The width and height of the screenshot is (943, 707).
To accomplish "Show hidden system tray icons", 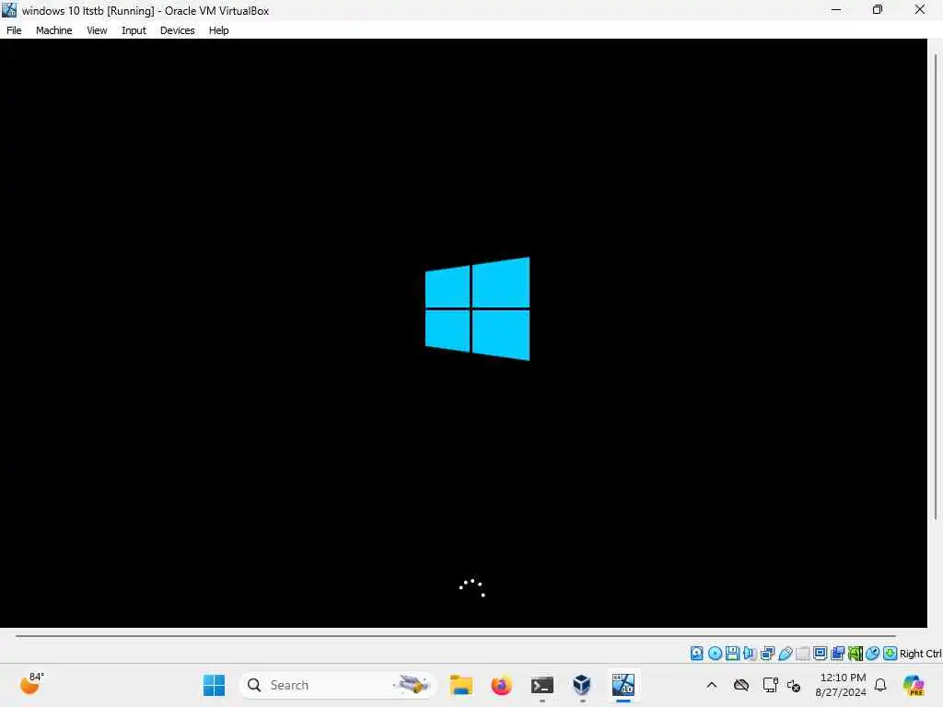I will [712, 685].
